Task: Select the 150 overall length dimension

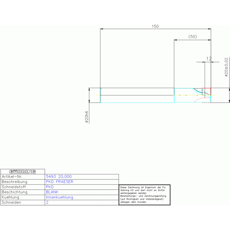Action: (x=155, y=26)
